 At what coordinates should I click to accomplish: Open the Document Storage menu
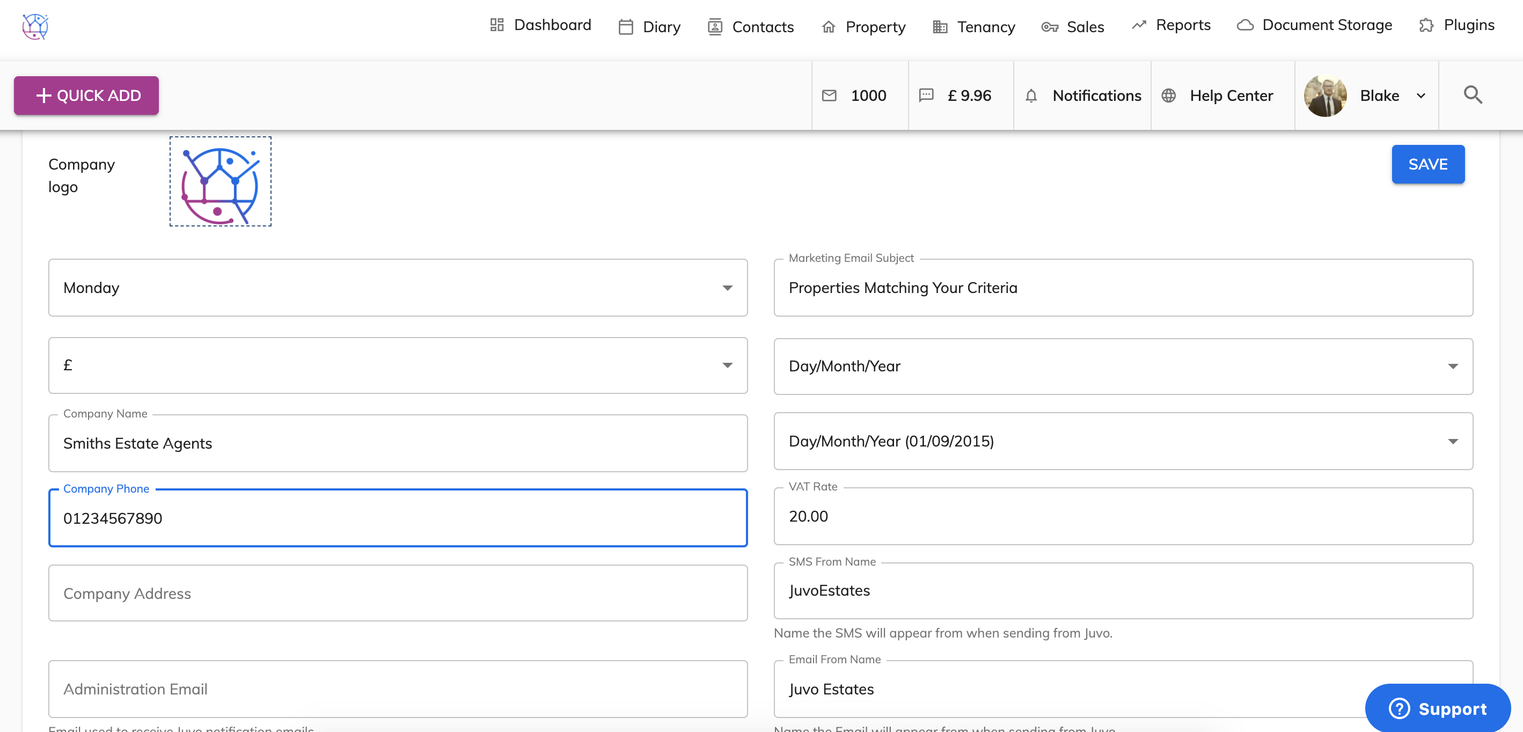coord(1314,25)
